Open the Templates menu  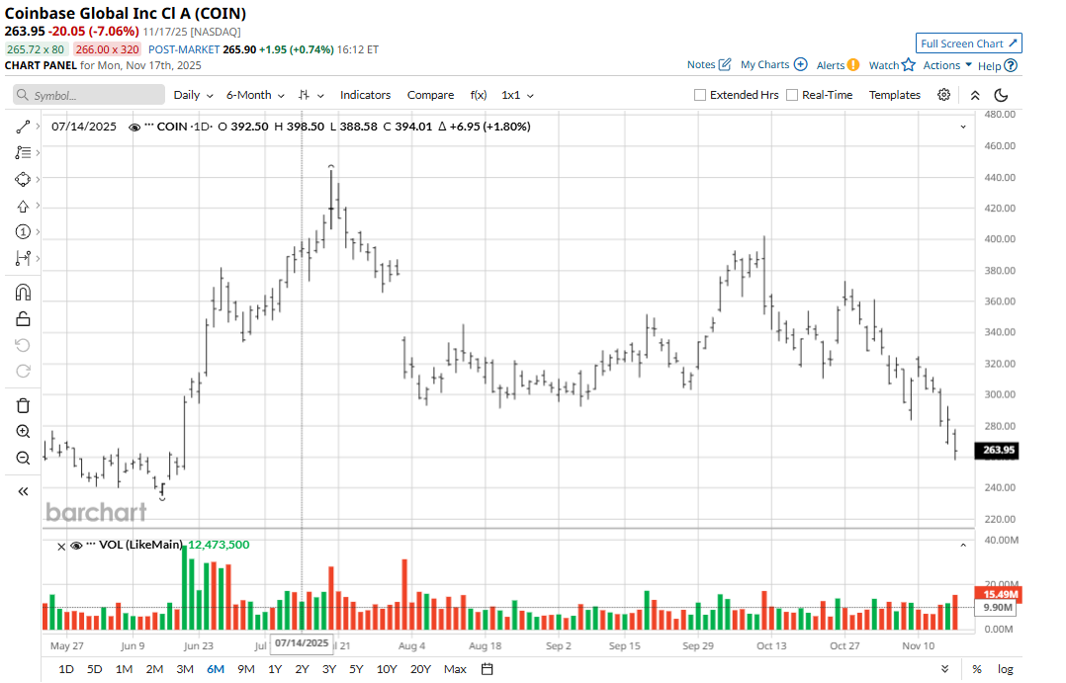click(x=894, y=95)
